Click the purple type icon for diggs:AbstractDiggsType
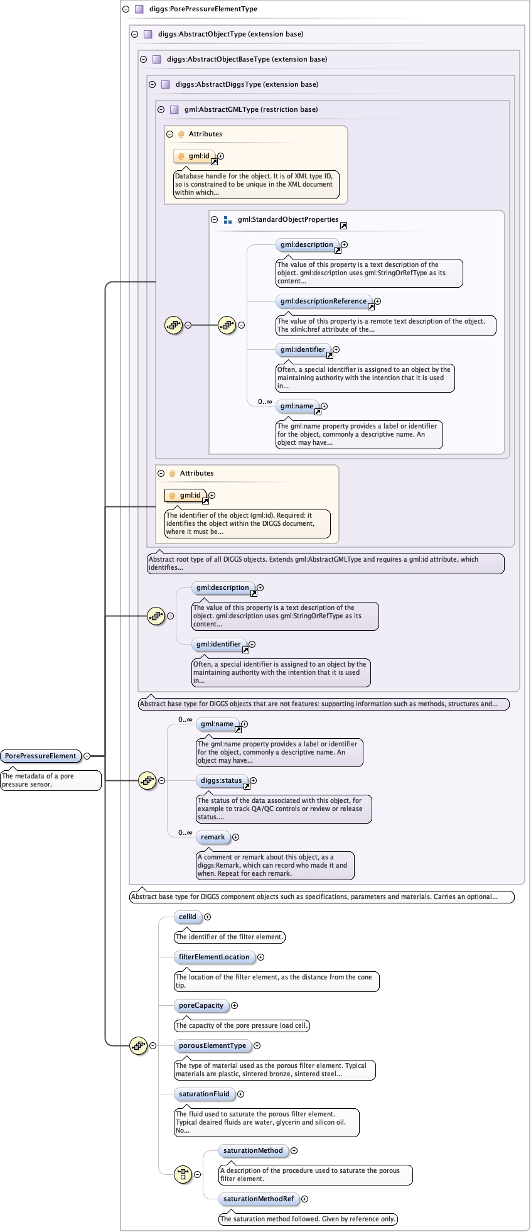Image resolution: width=531 pixels, height=1232 pixels. (x=165, y=85)
